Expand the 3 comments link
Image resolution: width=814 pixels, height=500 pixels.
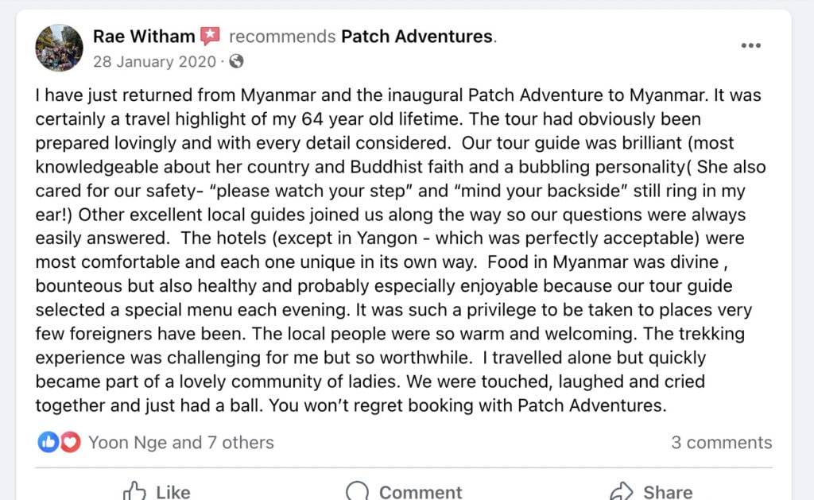click(722, 442)
